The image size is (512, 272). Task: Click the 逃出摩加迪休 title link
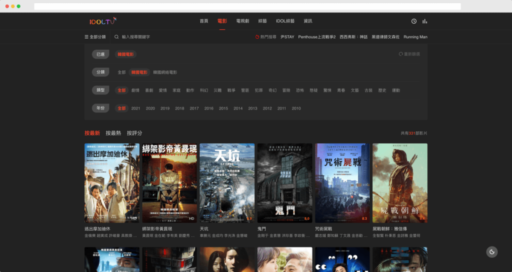coord(97,229)
